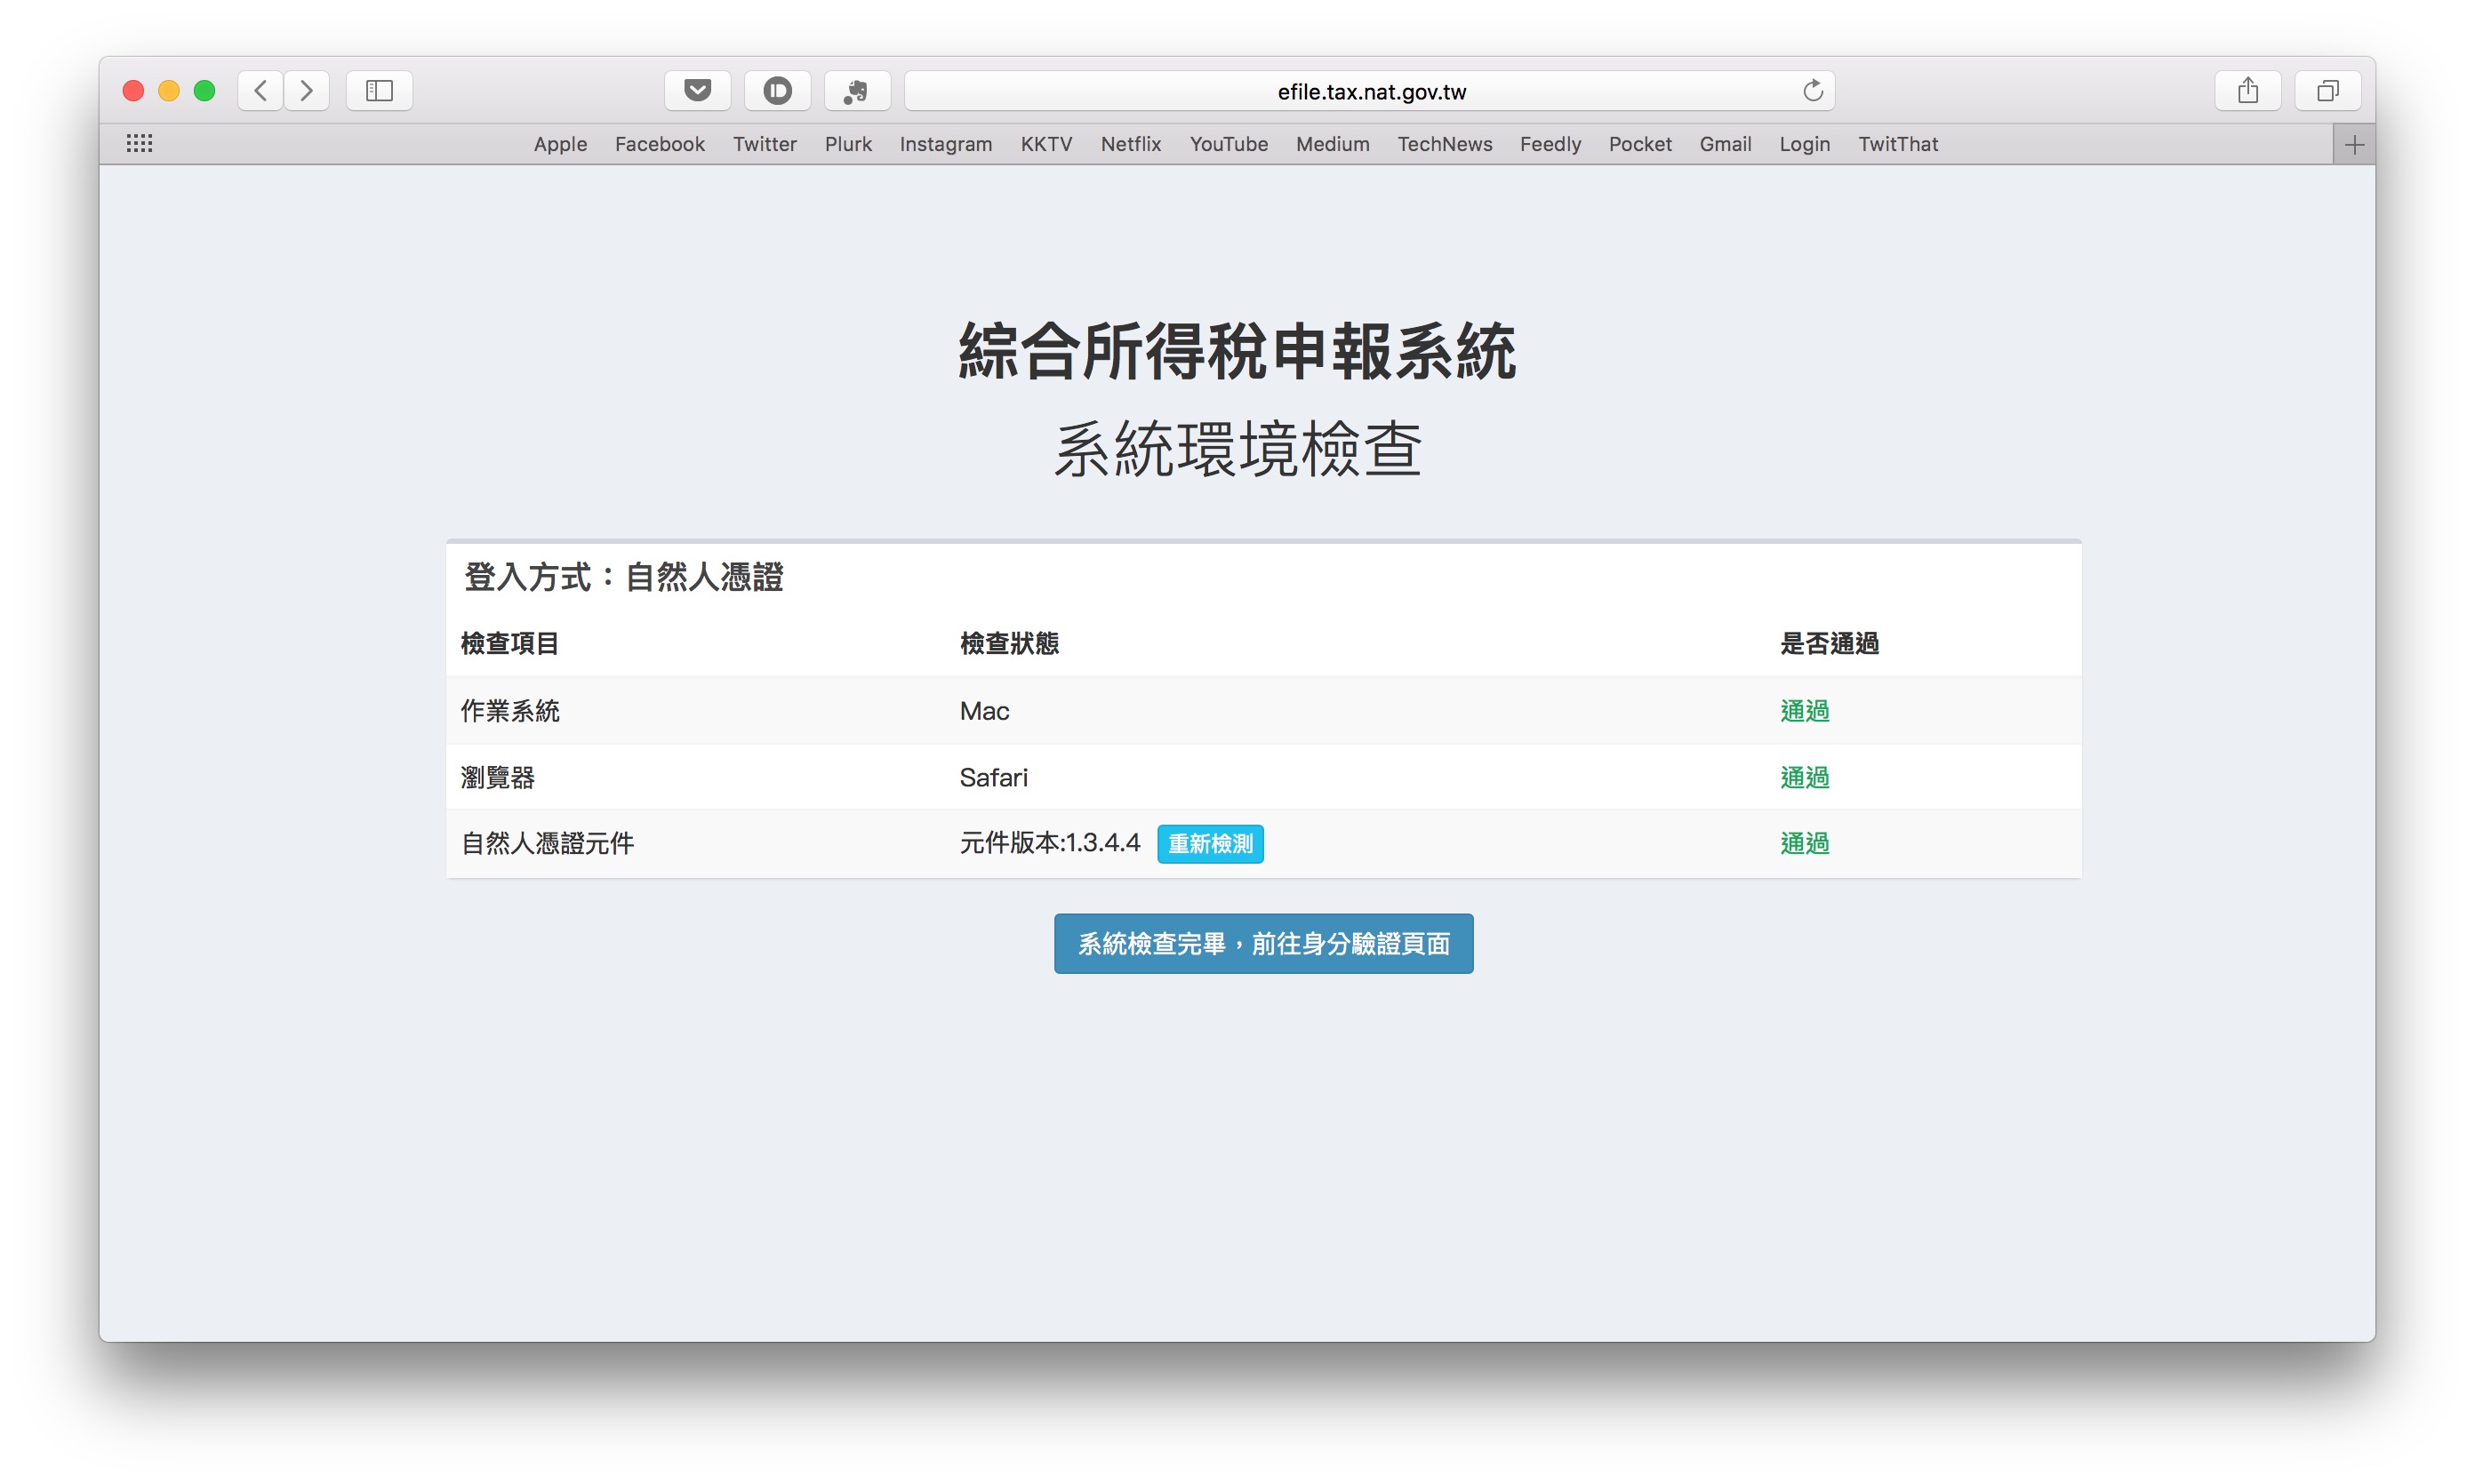Open the Netflix bookmark
2475x1484 pixels.
[1131, 144]
